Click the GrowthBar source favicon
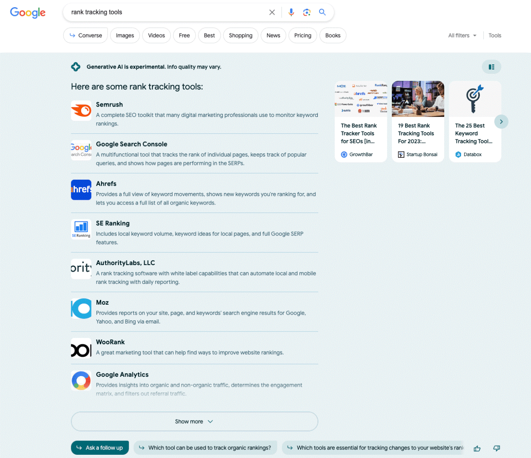Viewport: 531px width, 458px height. tap(344, 155)
